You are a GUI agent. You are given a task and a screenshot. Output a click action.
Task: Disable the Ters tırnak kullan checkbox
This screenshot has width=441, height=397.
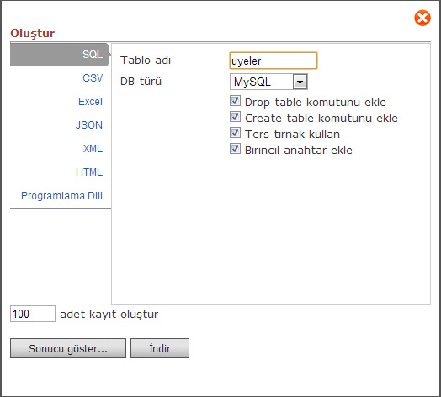(235, 133)
